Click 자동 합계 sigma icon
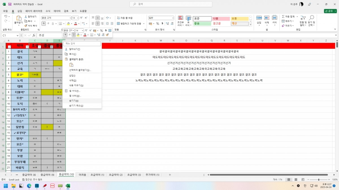339x190 pixels. (283, 17)
